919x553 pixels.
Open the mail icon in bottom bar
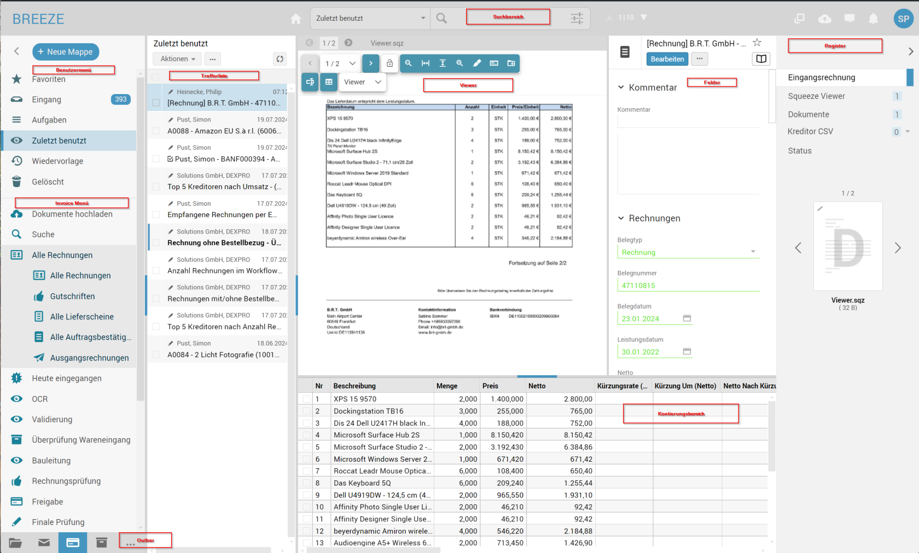coord(44,543)
